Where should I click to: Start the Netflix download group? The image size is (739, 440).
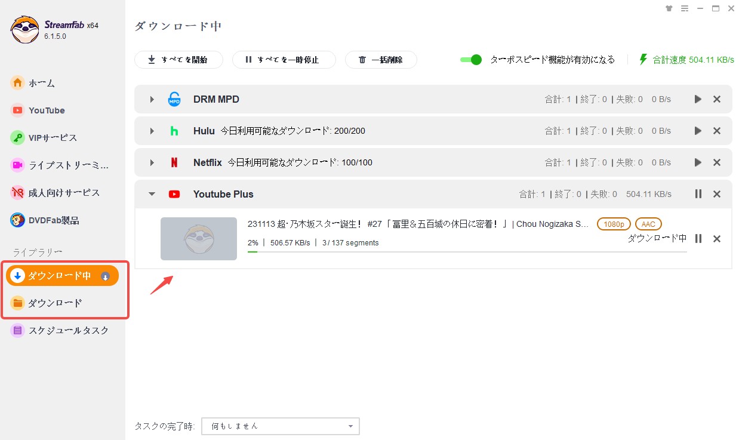pyautogui.click(x=698, y=162)
